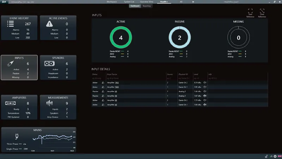
Task: Select the Dashboard view toggle
Action: pos(135,6)
